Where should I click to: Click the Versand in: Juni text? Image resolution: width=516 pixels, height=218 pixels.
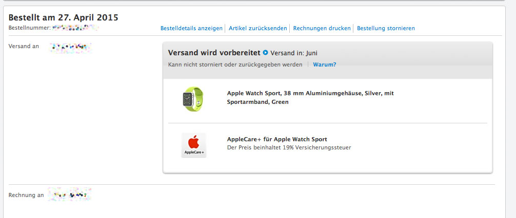(x=294, y=53)
